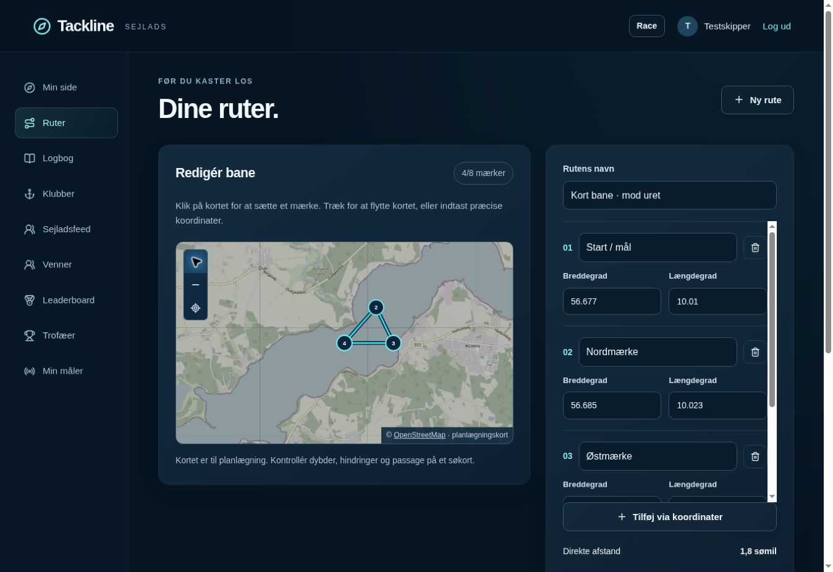Viewport: 833px width, 572px height.
Task: Select map marker 3
Action: (x=393, y=343)
